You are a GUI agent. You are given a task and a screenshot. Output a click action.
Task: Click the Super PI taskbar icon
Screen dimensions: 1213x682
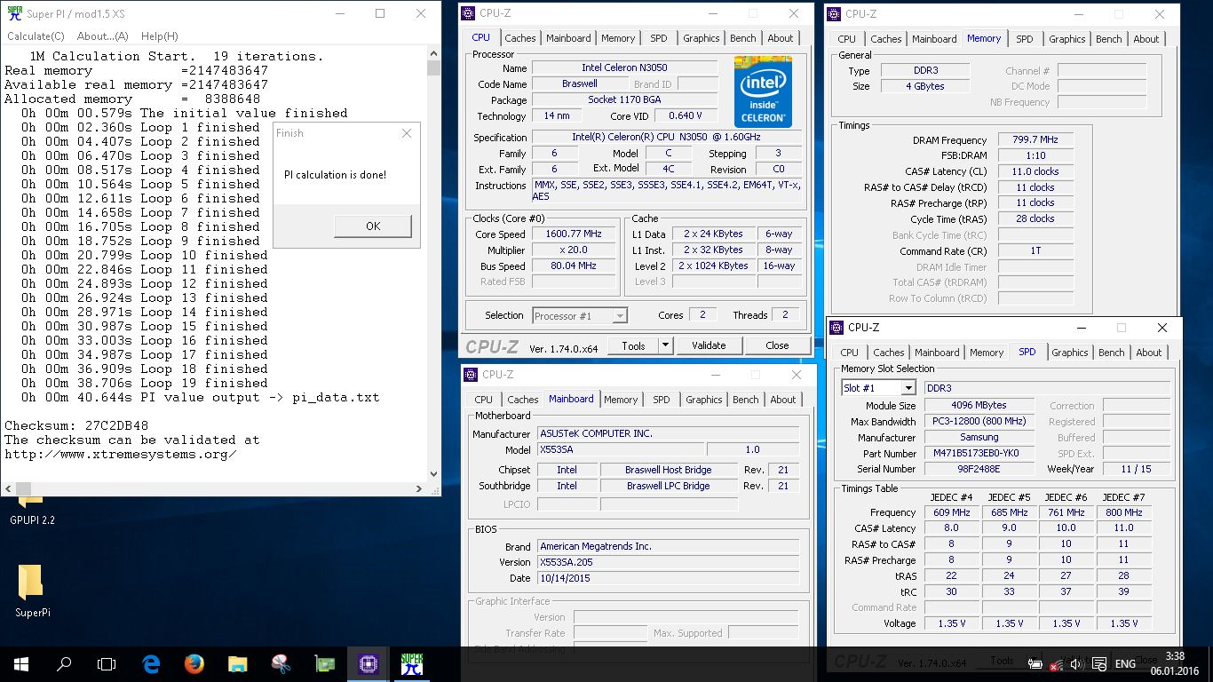411,663
